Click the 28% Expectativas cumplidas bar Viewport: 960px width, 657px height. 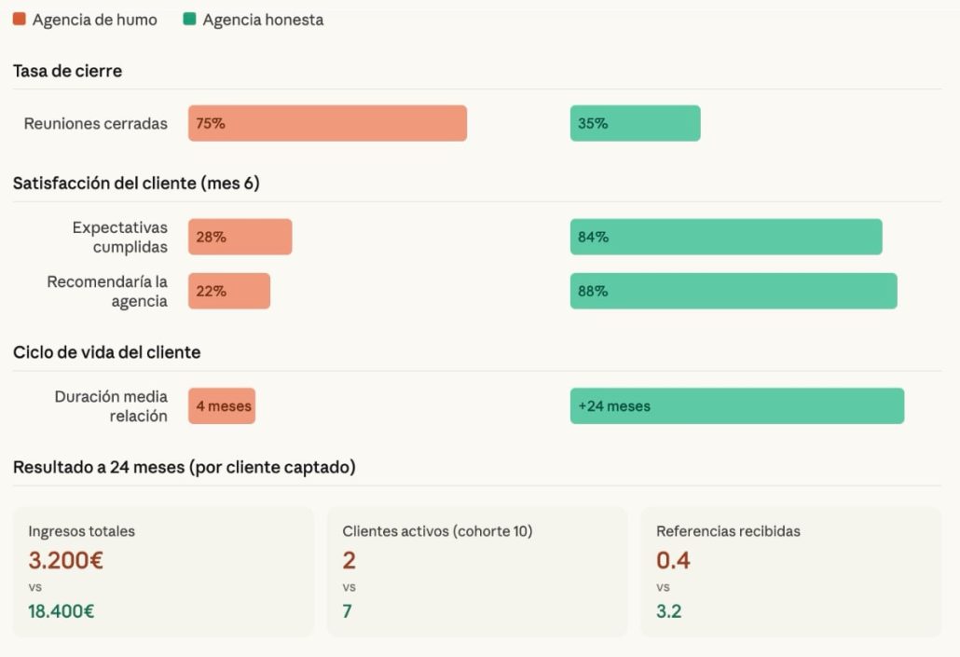(240, 237)
